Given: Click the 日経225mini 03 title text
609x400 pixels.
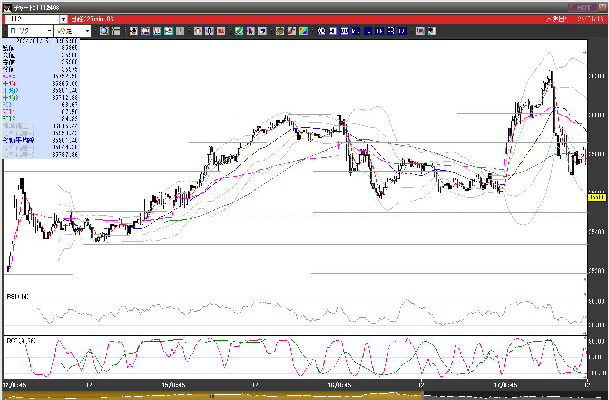Looking at the screenshot, I should click(x=92, y=19).
